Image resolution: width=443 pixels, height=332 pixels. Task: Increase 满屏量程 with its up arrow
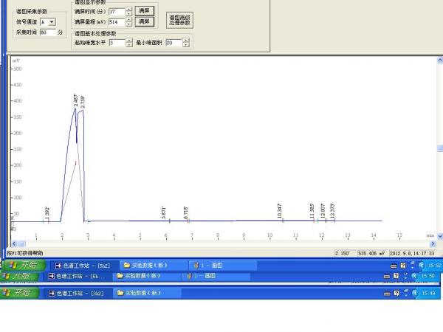pos(128,20)
